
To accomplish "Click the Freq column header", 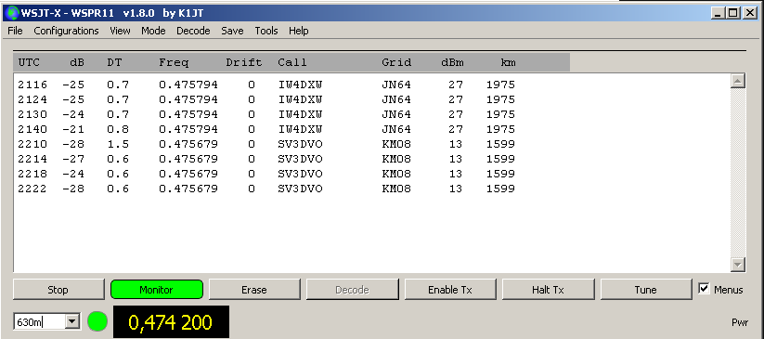I will [174, 63].
